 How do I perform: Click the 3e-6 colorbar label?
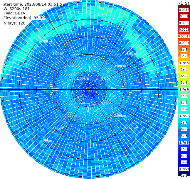(184, 83)
